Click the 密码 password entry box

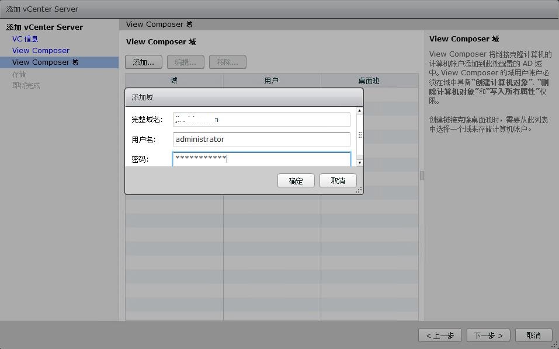(x=261, y=158)
